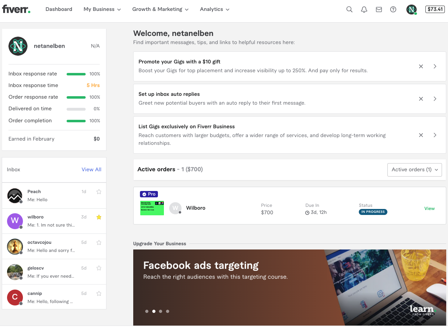Open wilboro message preview text

(51, 225)
